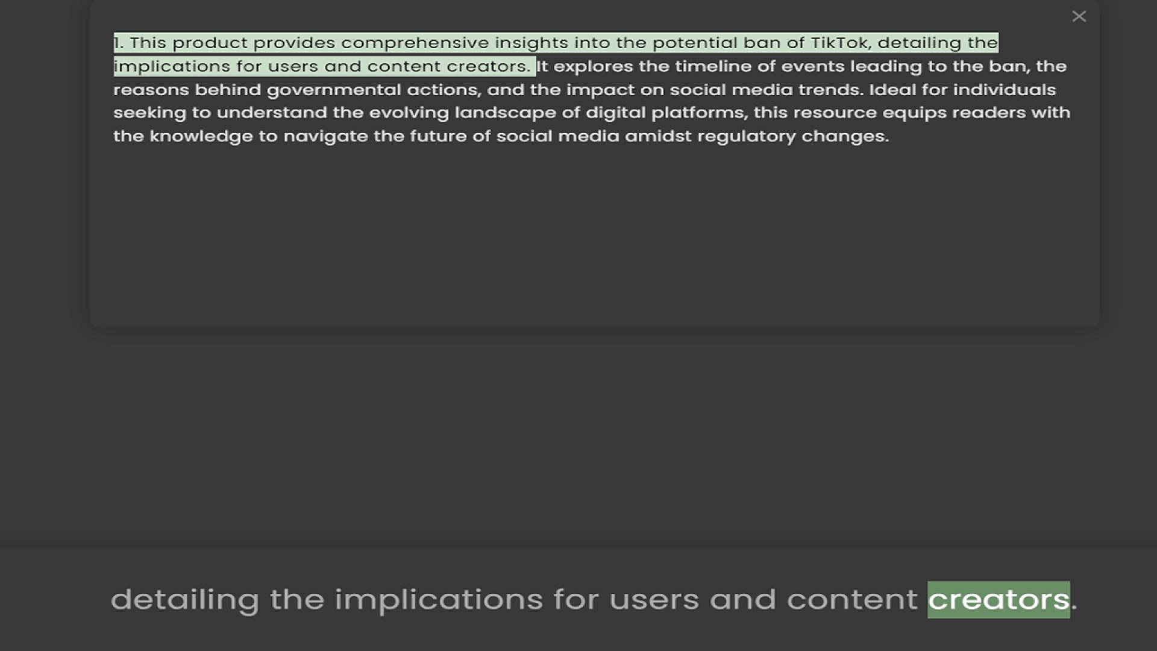Click "detailing" in the bottom caption bar
This screenshot has width=1157, height=651.
pyautogui.click(x=184, y=600)
